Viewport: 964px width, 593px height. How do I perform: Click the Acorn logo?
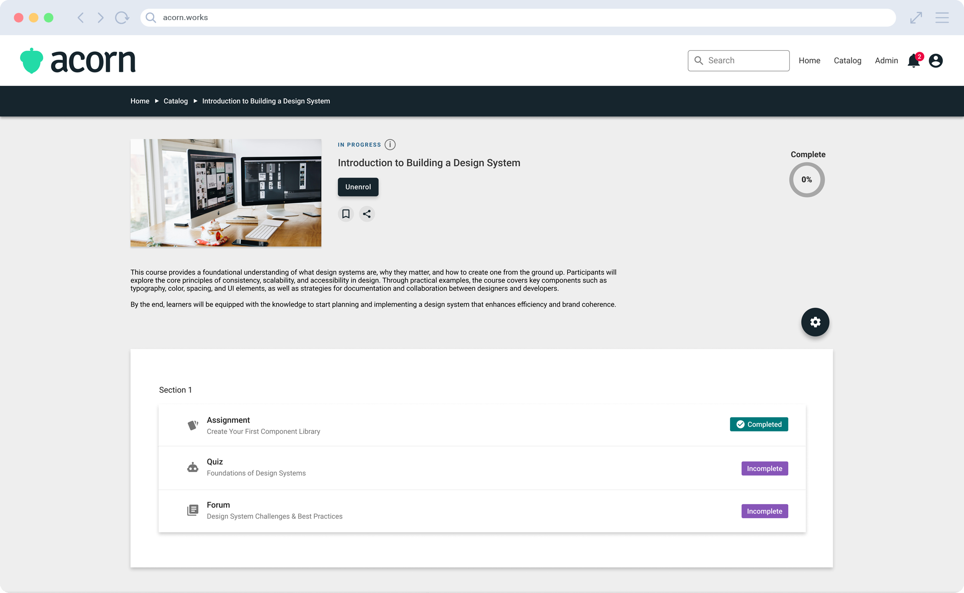point(78,61)
